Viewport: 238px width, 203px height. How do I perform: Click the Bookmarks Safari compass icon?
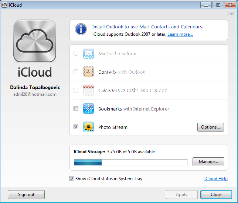click(88, 108)
